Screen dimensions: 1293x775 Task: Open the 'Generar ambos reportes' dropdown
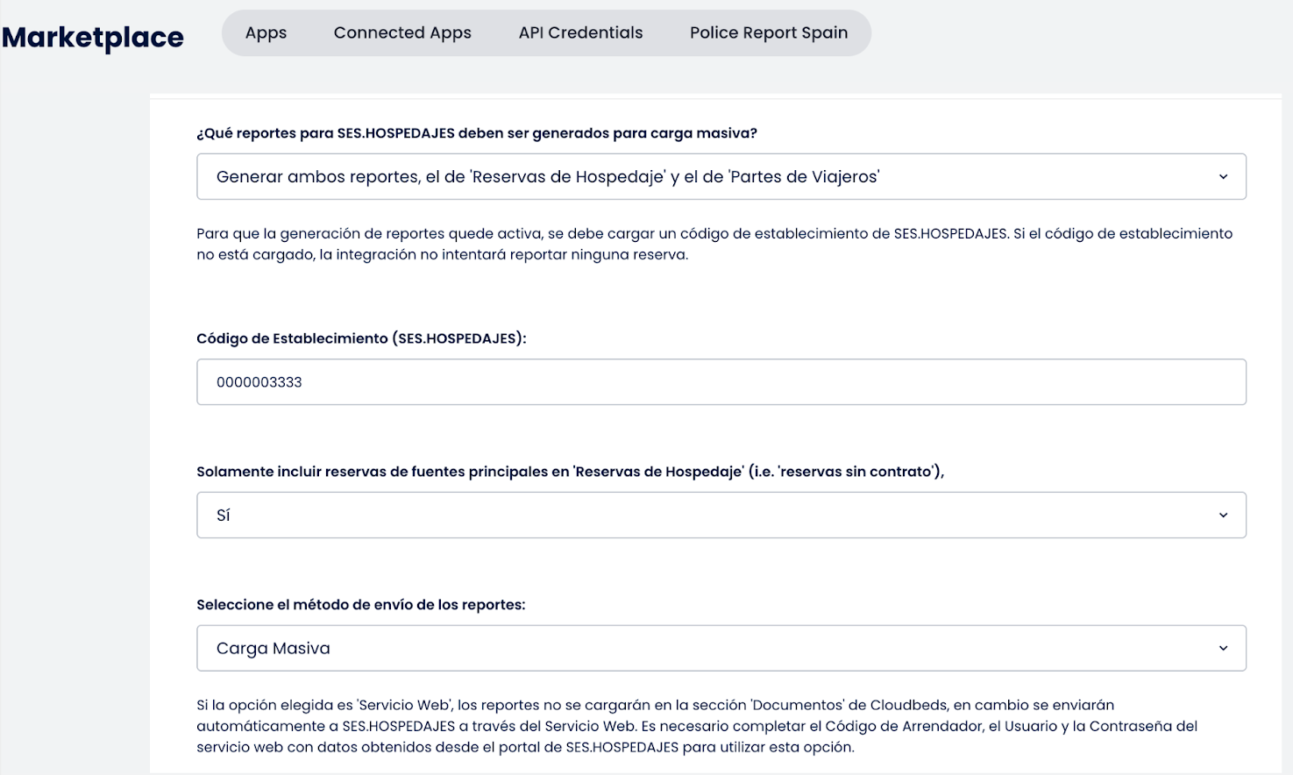[x=721, y=176]
